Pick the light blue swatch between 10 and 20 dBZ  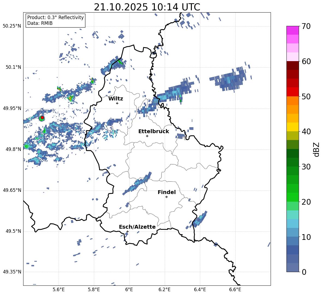(x=292, y=224)
